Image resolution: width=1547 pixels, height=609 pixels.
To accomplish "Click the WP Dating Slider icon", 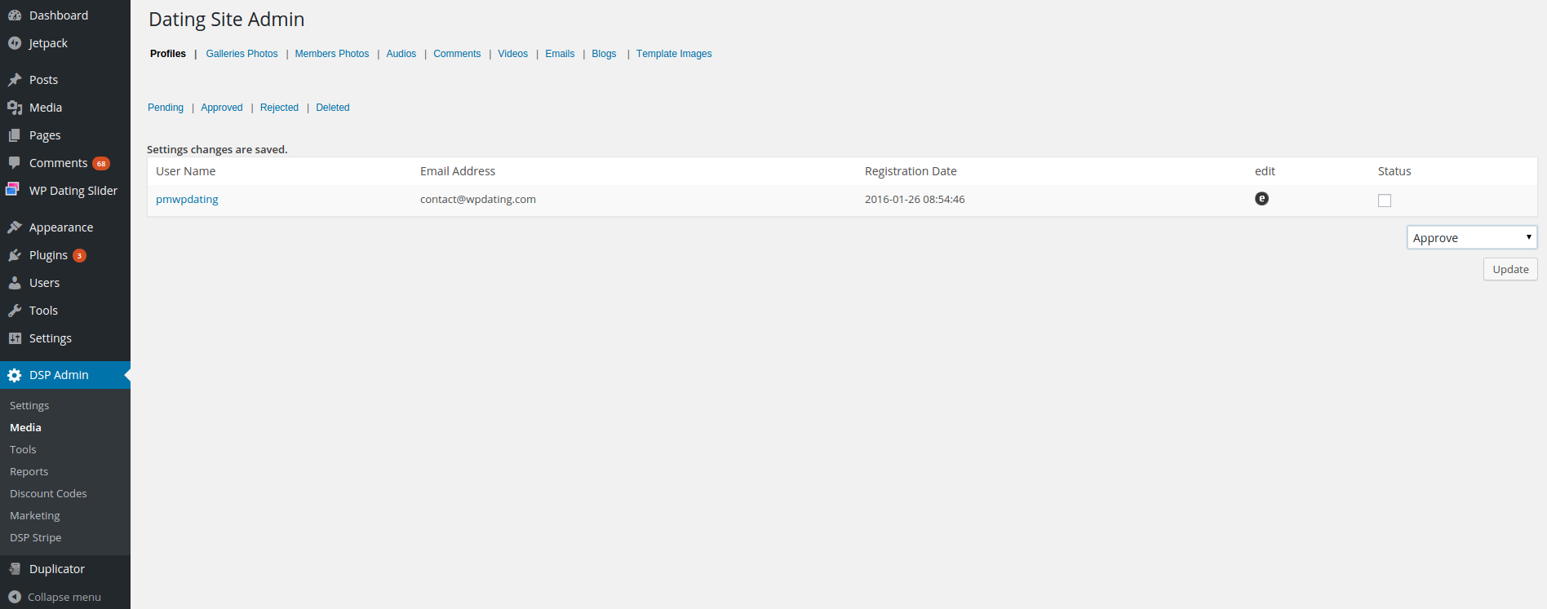I will (x=12, y=189).
